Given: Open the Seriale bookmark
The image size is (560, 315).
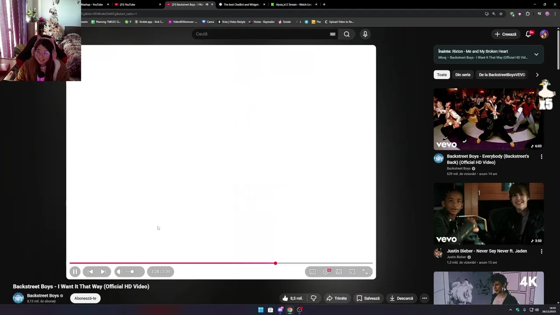Looking at the screenshot, I should 284,22.
